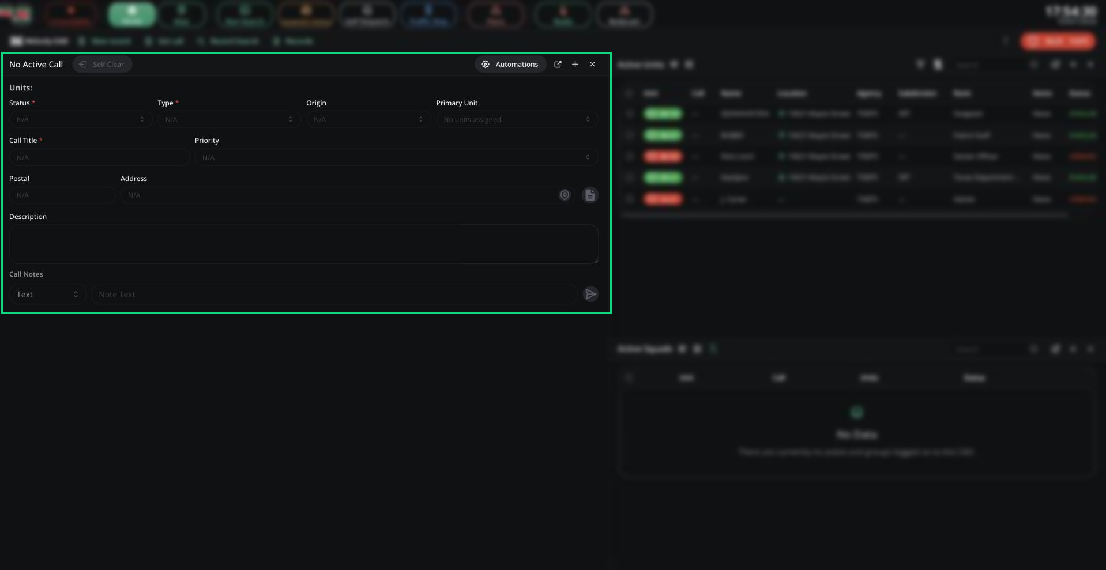Click the Units: label

coord(21,88)
